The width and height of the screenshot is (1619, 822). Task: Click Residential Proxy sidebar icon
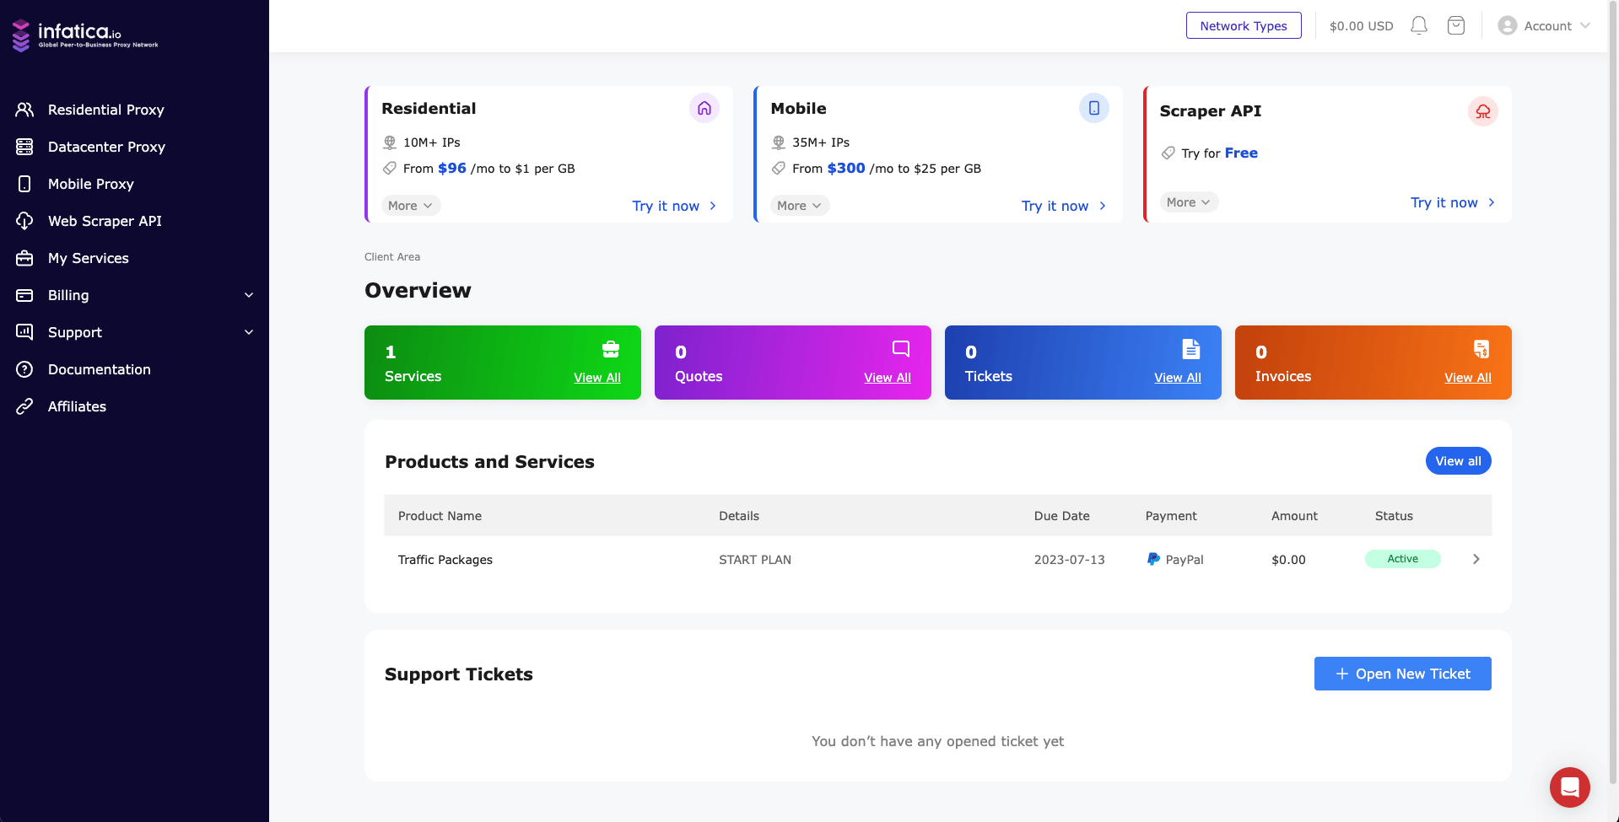point(24,110)
